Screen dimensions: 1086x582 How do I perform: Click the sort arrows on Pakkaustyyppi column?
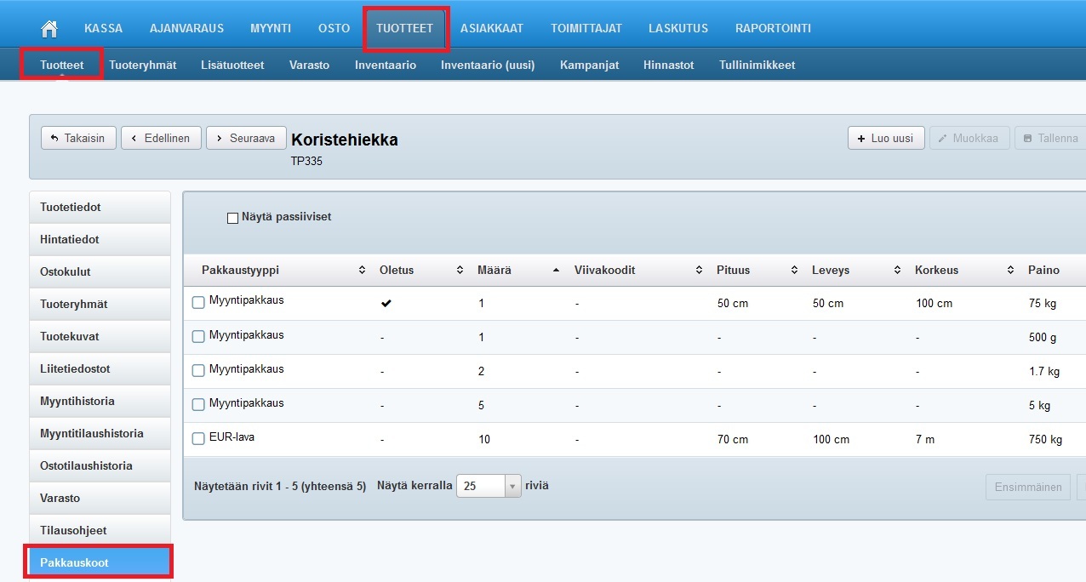tap(362, 271)
